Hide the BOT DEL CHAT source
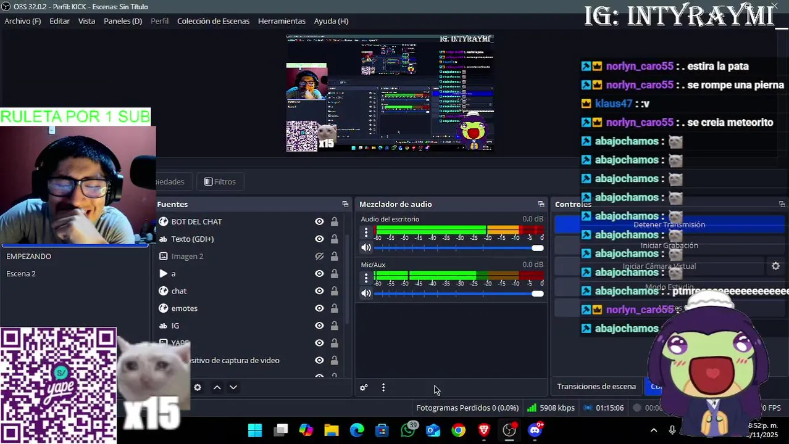 (x=319, y=221)
